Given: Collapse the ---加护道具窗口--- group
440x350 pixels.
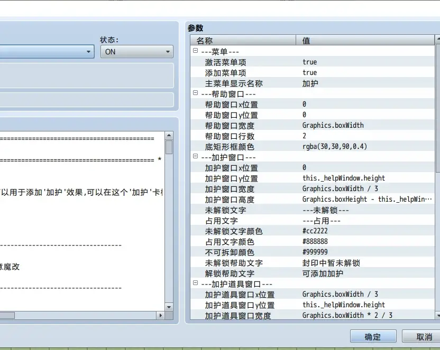Looking at the screenshot, I should 196,283.
